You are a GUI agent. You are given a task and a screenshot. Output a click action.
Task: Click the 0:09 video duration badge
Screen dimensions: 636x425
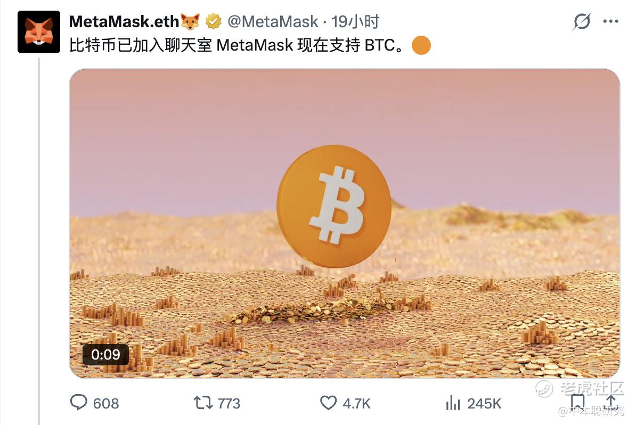[105, 355]
